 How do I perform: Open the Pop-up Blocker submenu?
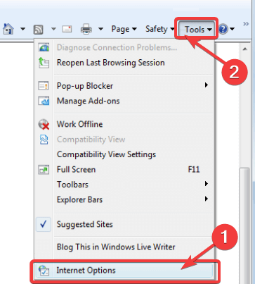tap(124, 86)
